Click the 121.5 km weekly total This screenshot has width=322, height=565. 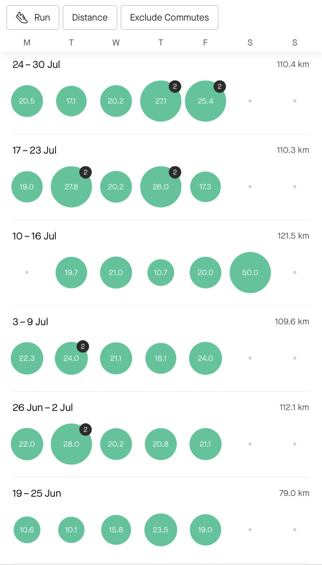pos(293,236)
